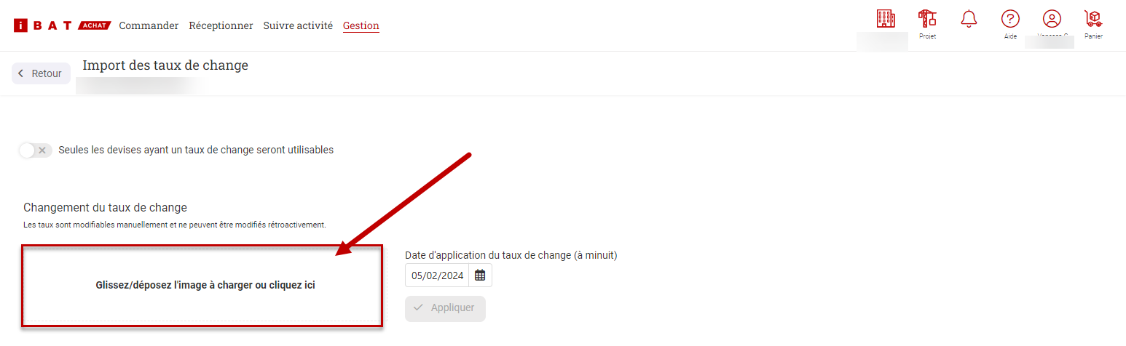Viewport: 1126px width, 346px height.
Task: Click the 'Seules les devises' toggle label
Action: click(x=196, y=150)
